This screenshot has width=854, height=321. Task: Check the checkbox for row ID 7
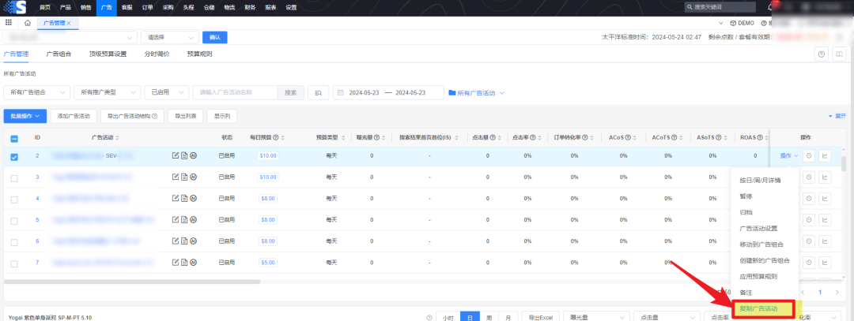[14, 263]
